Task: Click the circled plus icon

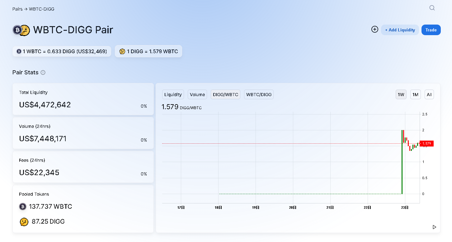Action: pyautogui.click(x=375, y=30)
